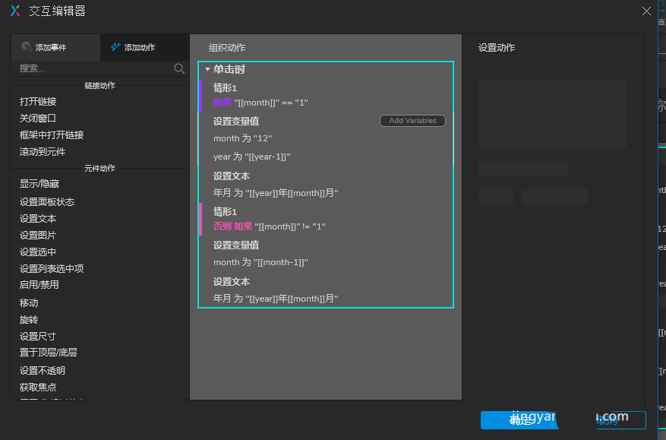Click the search magnifier icon
This screenshot has width=666, height=440.
pyautogui.click(x=179, y=68)
